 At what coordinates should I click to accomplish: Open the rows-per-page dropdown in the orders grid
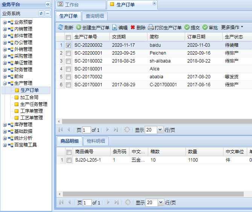160,130
